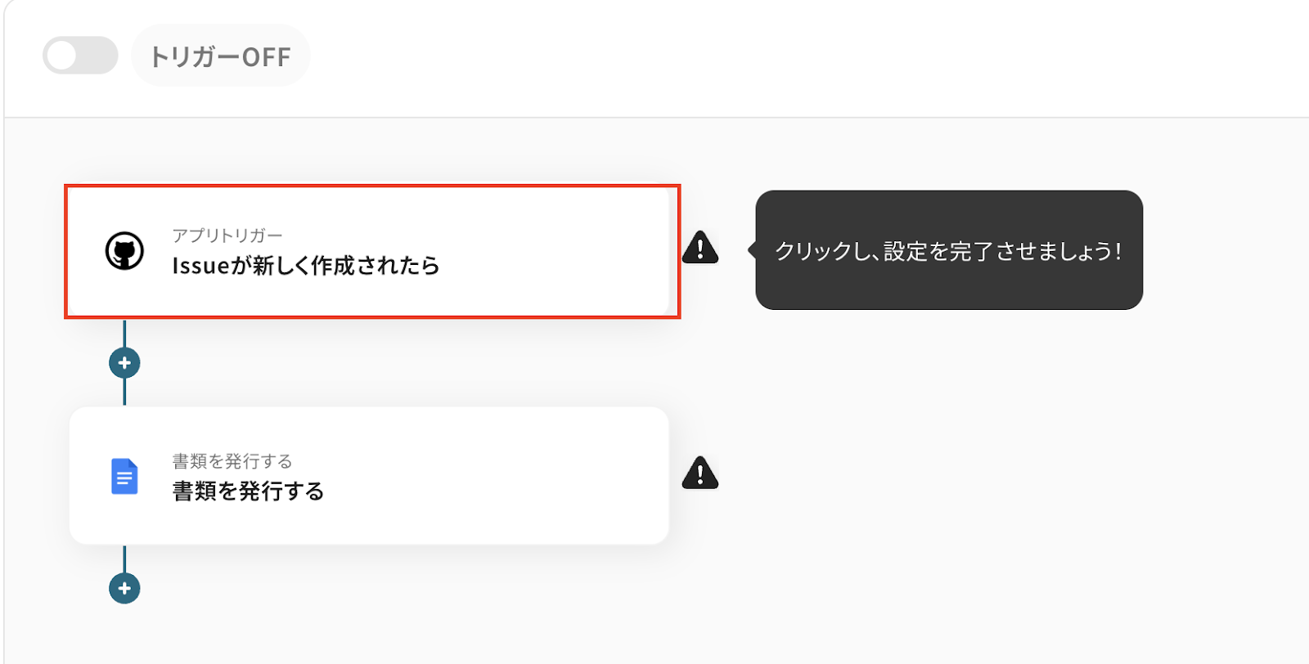Image resolution: width=1309 pixels, height=664 pixels.
Task: Click the white knob of the trigger switch
Action: click(62, 56)
